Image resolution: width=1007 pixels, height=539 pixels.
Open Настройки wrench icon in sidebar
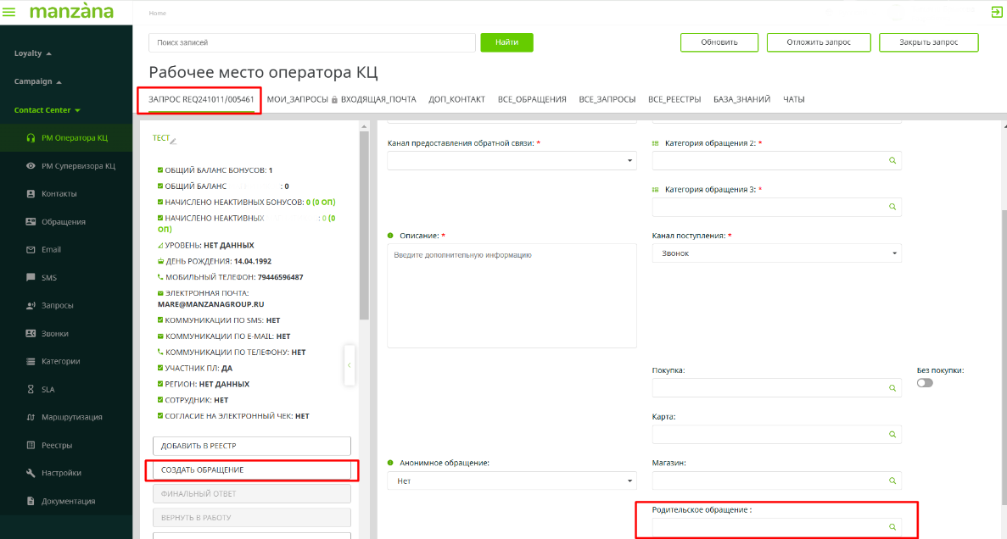pos(31,473)
